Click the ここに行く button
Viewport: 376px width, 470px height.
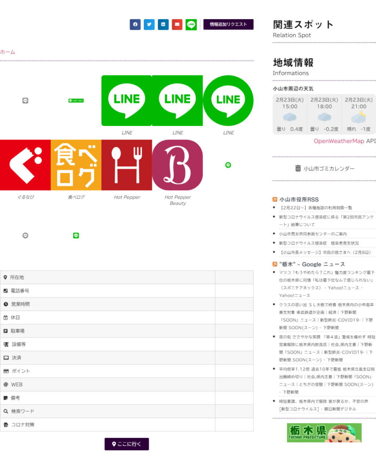(x=127, y=444)
